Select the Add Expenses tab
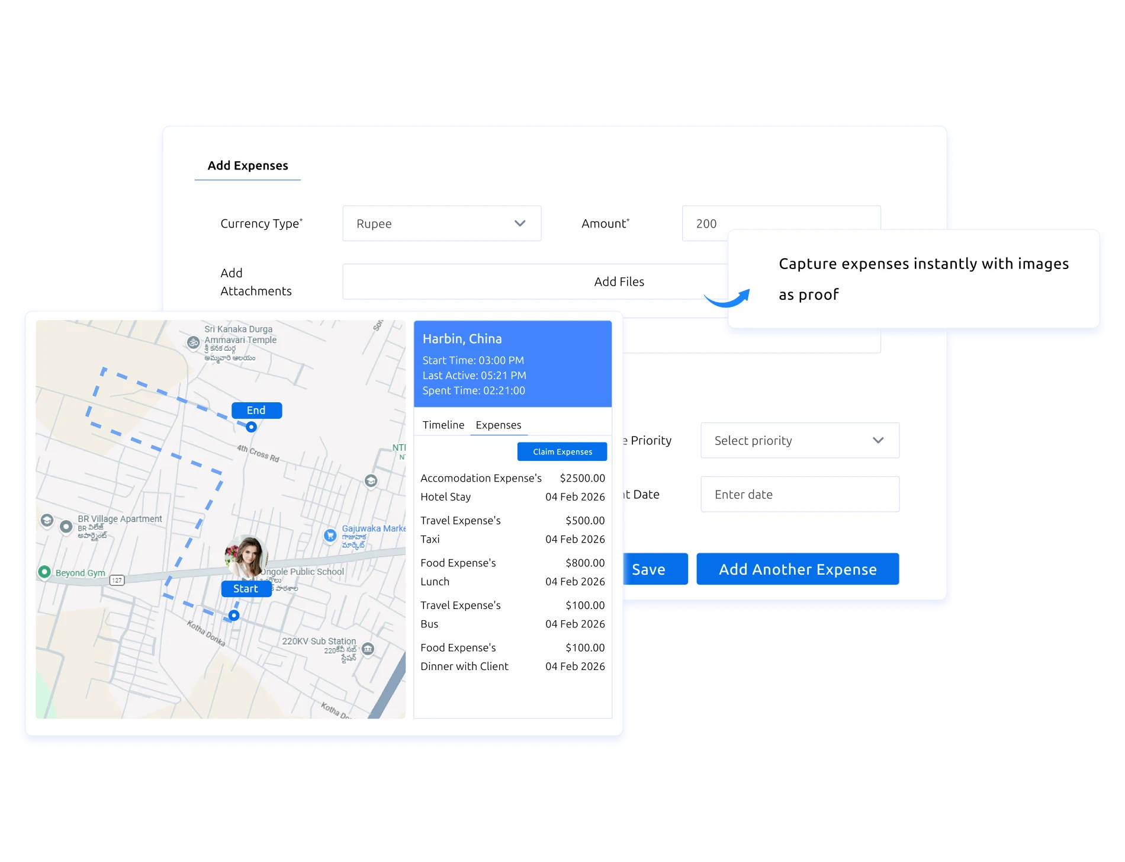This screenshot has height=862, width=1125. (247, 166)
